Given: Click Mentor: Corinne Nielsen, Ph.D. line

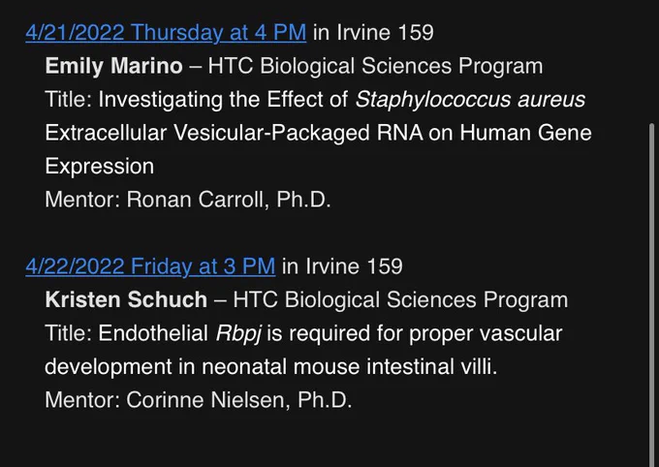Looking at the screenshot, I should (199, 400).
